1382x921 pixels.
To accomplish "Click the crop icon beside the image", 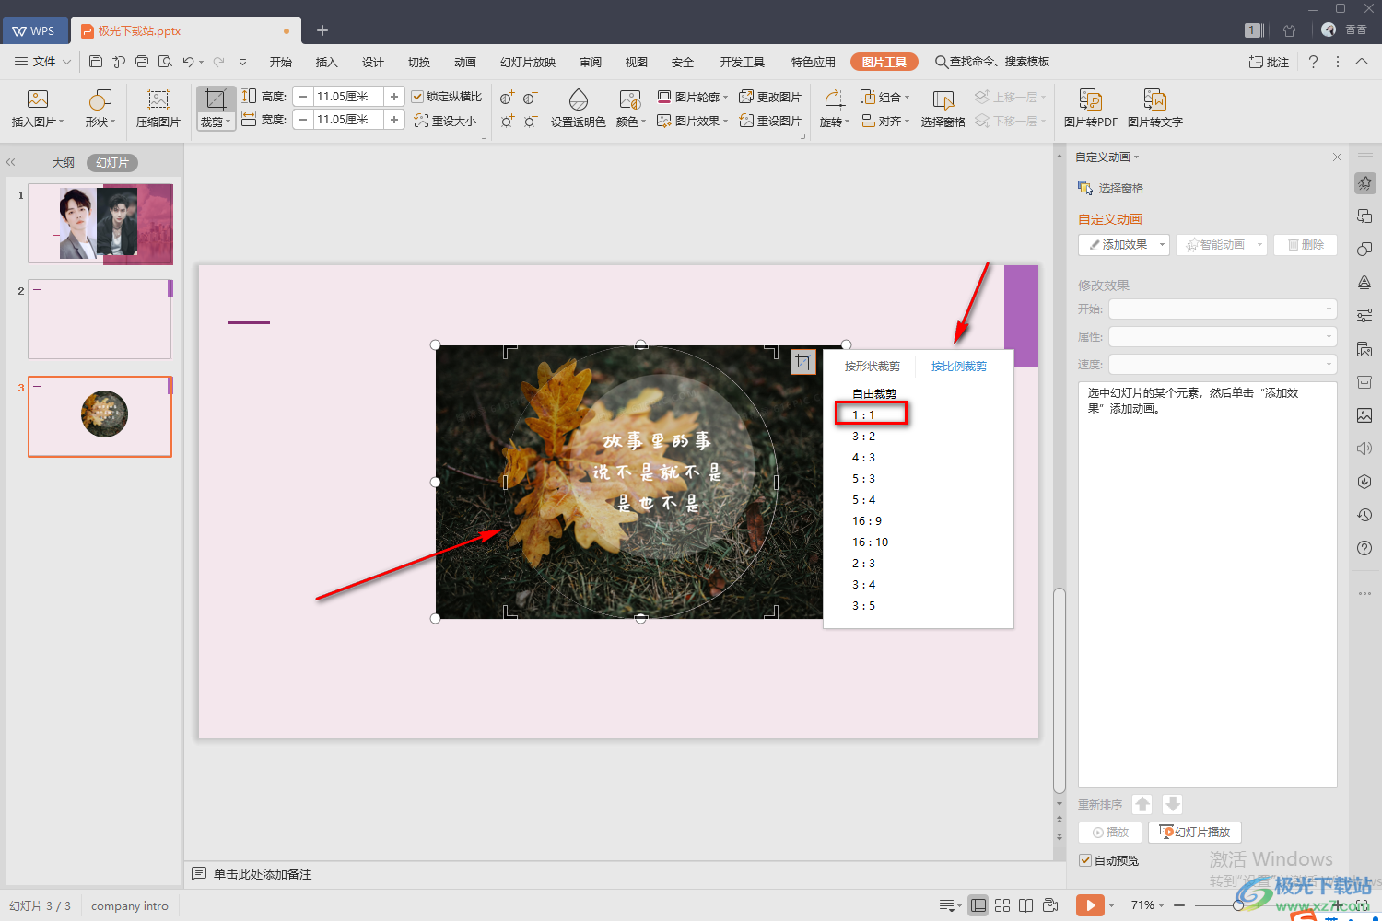I will tap(803, 362).
